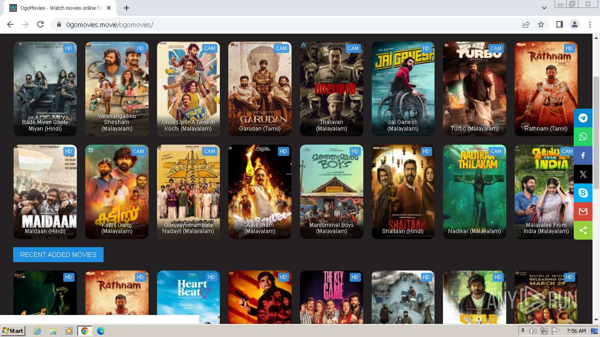The image size is (600, 337).
Task: Share page via Skype icon
Action: click(x=583, y=193)
